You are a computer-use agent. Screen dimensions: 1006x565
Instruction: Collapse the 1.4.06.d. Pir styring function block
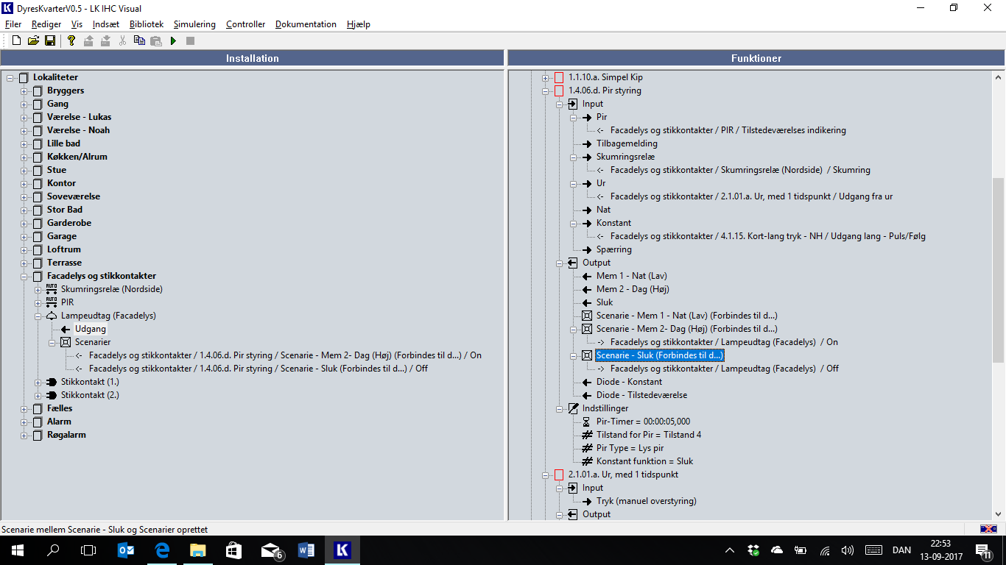(546, 90)
